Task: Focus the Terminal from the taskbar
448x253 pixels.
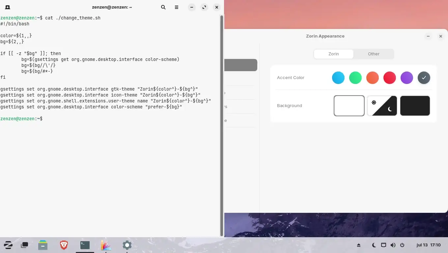Action: tap(85, 245)
